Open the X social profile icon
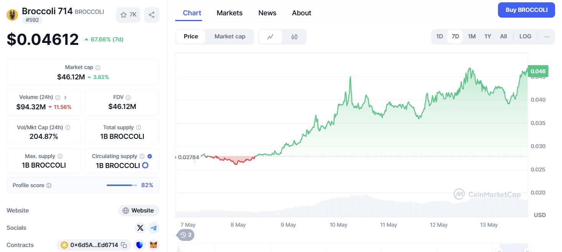 [x=140, y=228]
